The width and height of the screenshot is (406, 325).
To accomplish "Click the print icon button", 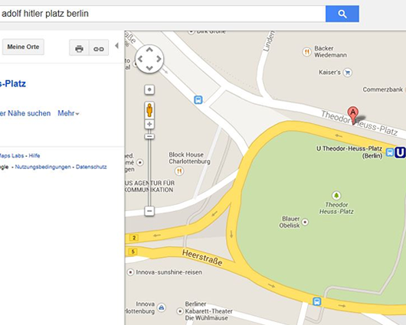I will [79, 48].
